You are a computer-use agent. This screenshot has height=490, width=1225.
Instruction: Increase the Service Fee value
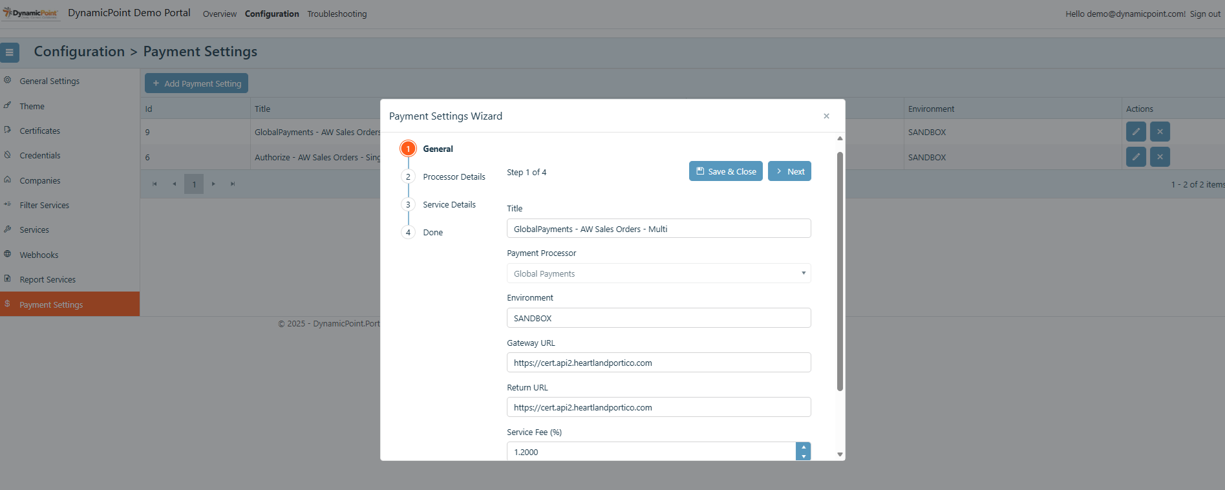[804, 447]
